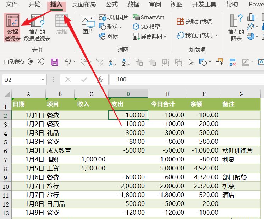Click the Group objects icon
Image resolution: width=264 pixels, height=219 pixels.
click(165, 62)
